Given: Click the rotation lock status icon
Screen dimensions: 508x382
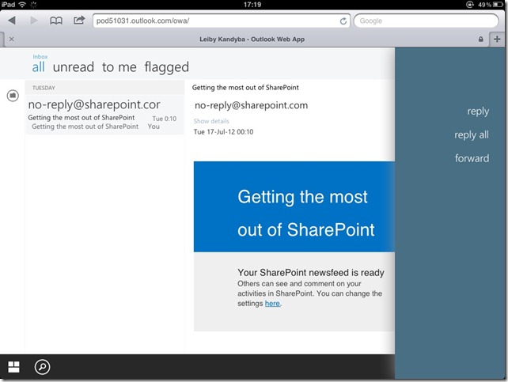Looking at the screenshot, I should [469, 4].
